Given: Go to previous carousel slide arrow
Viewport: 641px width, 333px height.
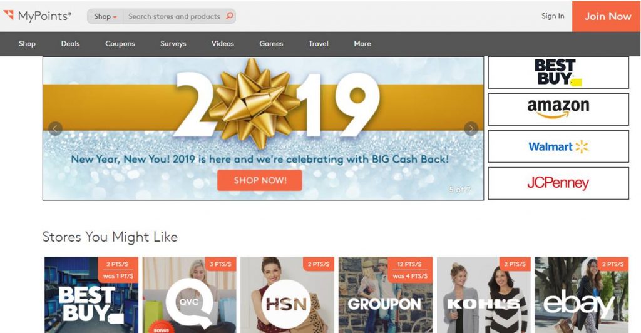Looking at the screenshot, I should point(55,129).
